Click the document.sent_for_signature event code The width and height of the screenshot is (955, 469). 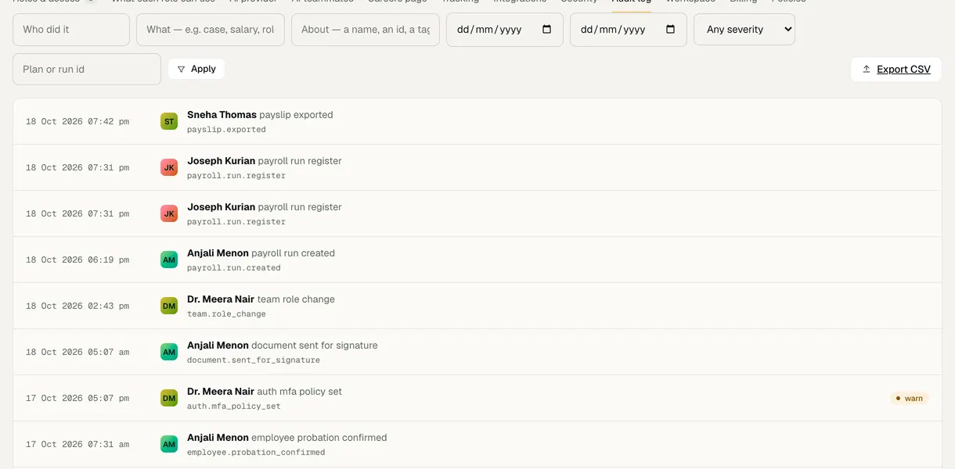(x=254, y=360)
